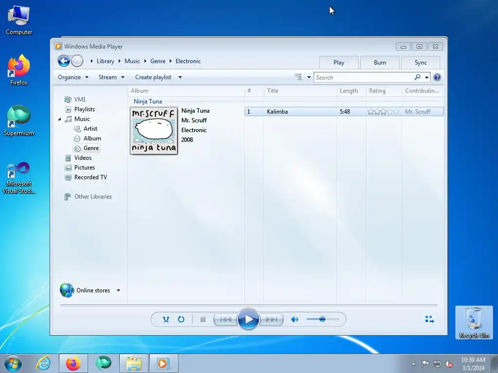Click Electronic in the breadcrumb
This screenshot has width=498, height=373.
coord(188,61)
